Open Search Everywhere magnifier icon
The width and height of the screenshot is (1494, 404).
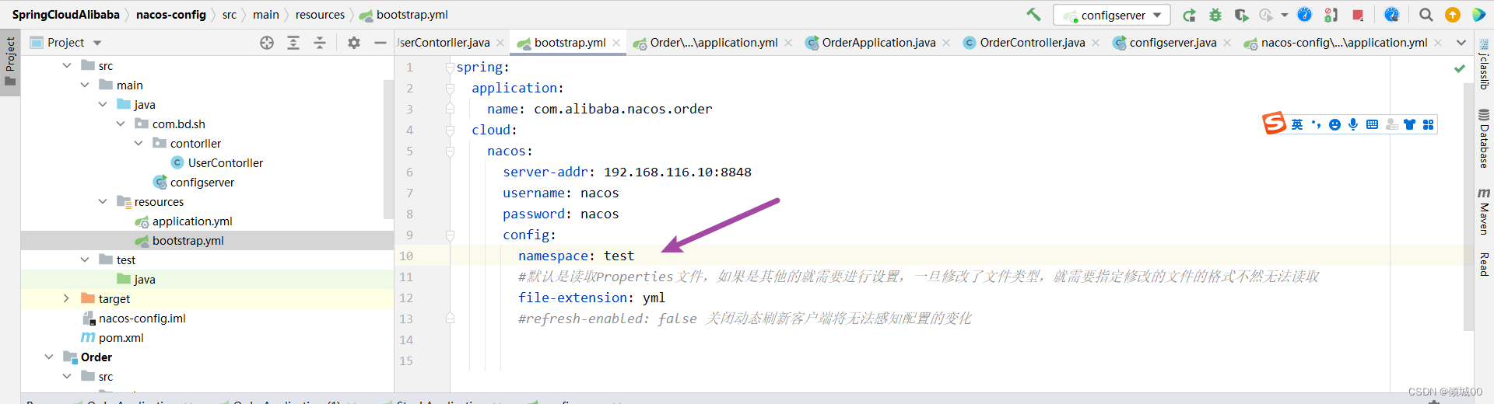point(1426,15)
